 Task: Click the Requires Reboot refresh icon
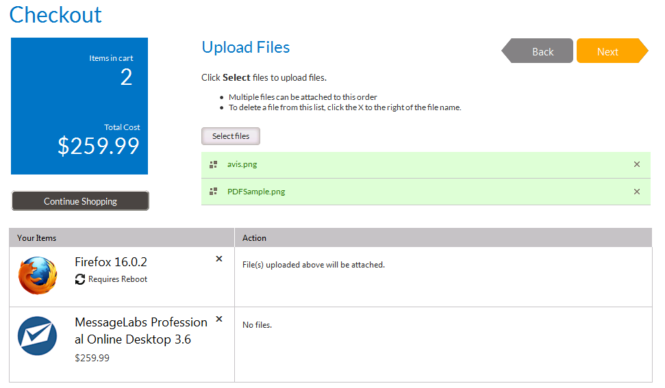click(80, 279)
